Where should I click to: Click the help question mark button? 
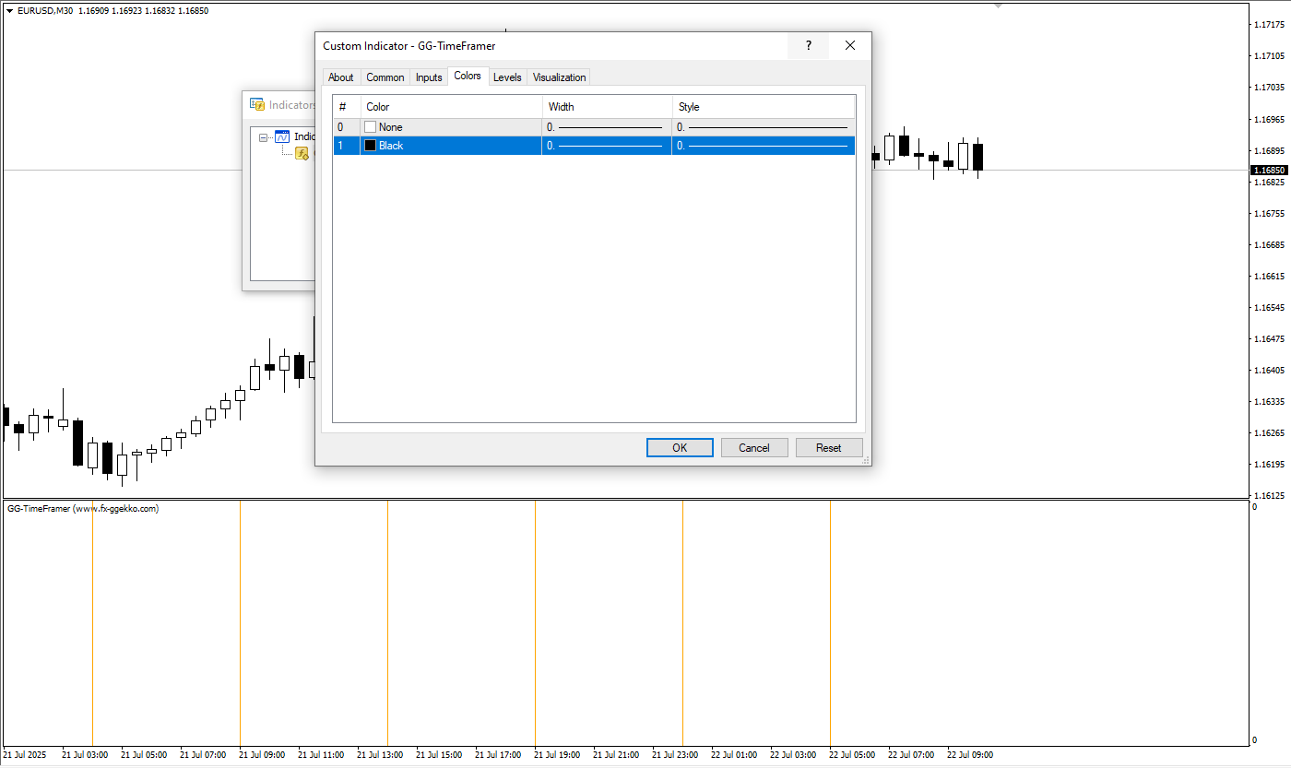[809, 46]
